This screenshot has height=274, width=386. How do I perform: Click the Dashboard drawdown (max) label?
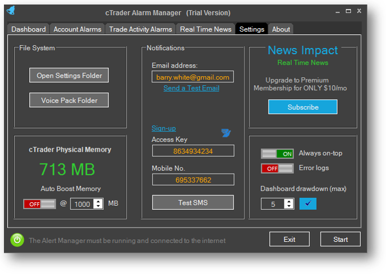[x=303, y=189]
